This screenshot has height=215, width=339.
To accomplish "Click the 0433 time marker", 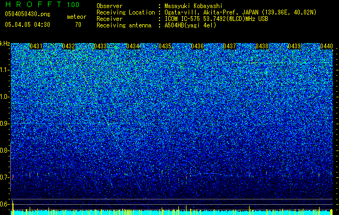I will coord(101,46).
